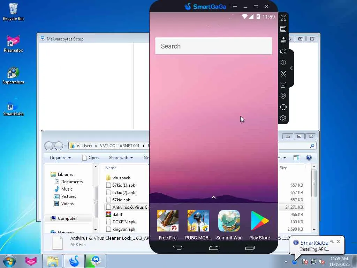Toggle the Explorer preview pane button
This screenshot has width=357, height=268.
[296, 158]
